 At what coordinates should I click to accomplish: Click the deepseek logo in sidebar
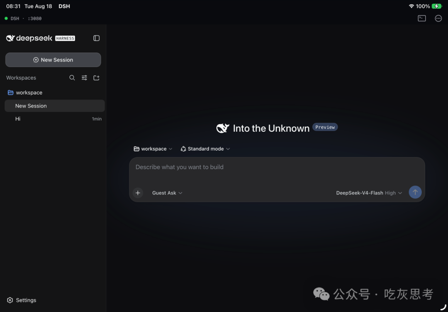coord(29,38)
